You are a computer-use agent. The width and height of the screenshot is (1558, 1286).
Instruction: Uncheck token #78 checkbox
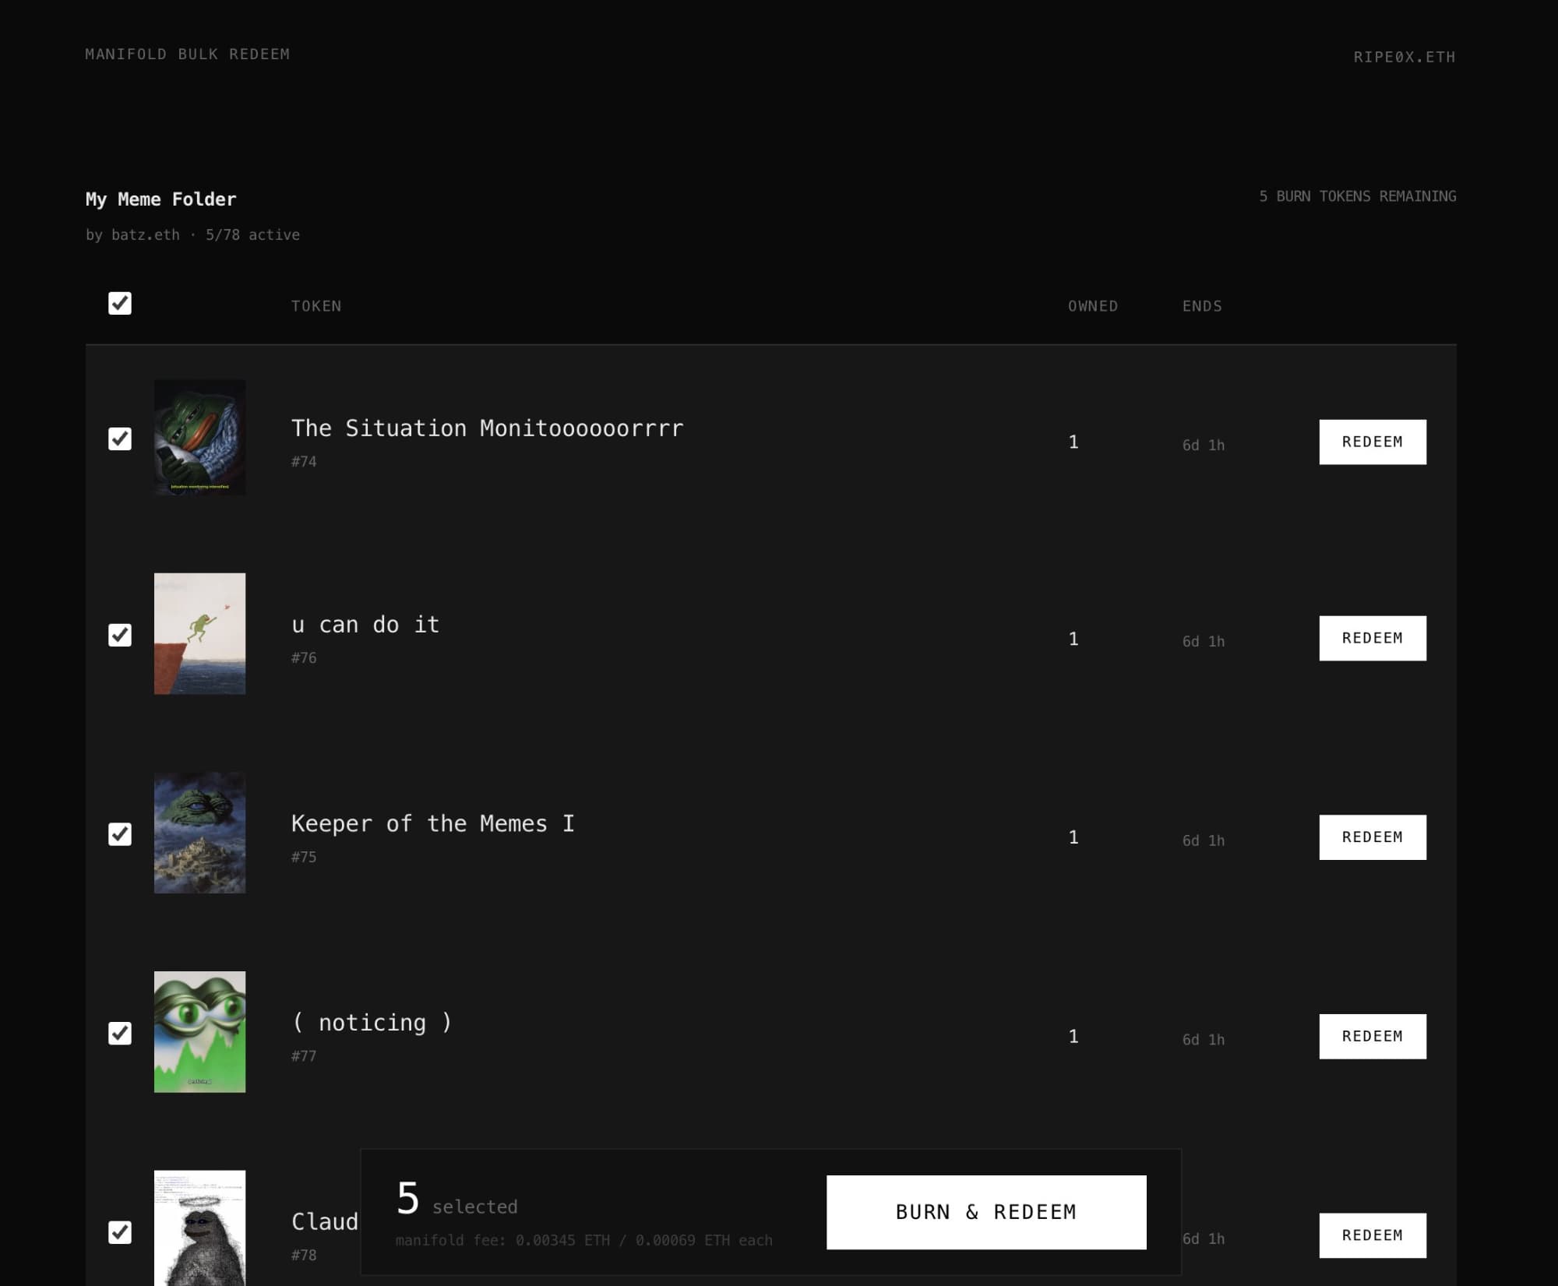coord(120,1232)
